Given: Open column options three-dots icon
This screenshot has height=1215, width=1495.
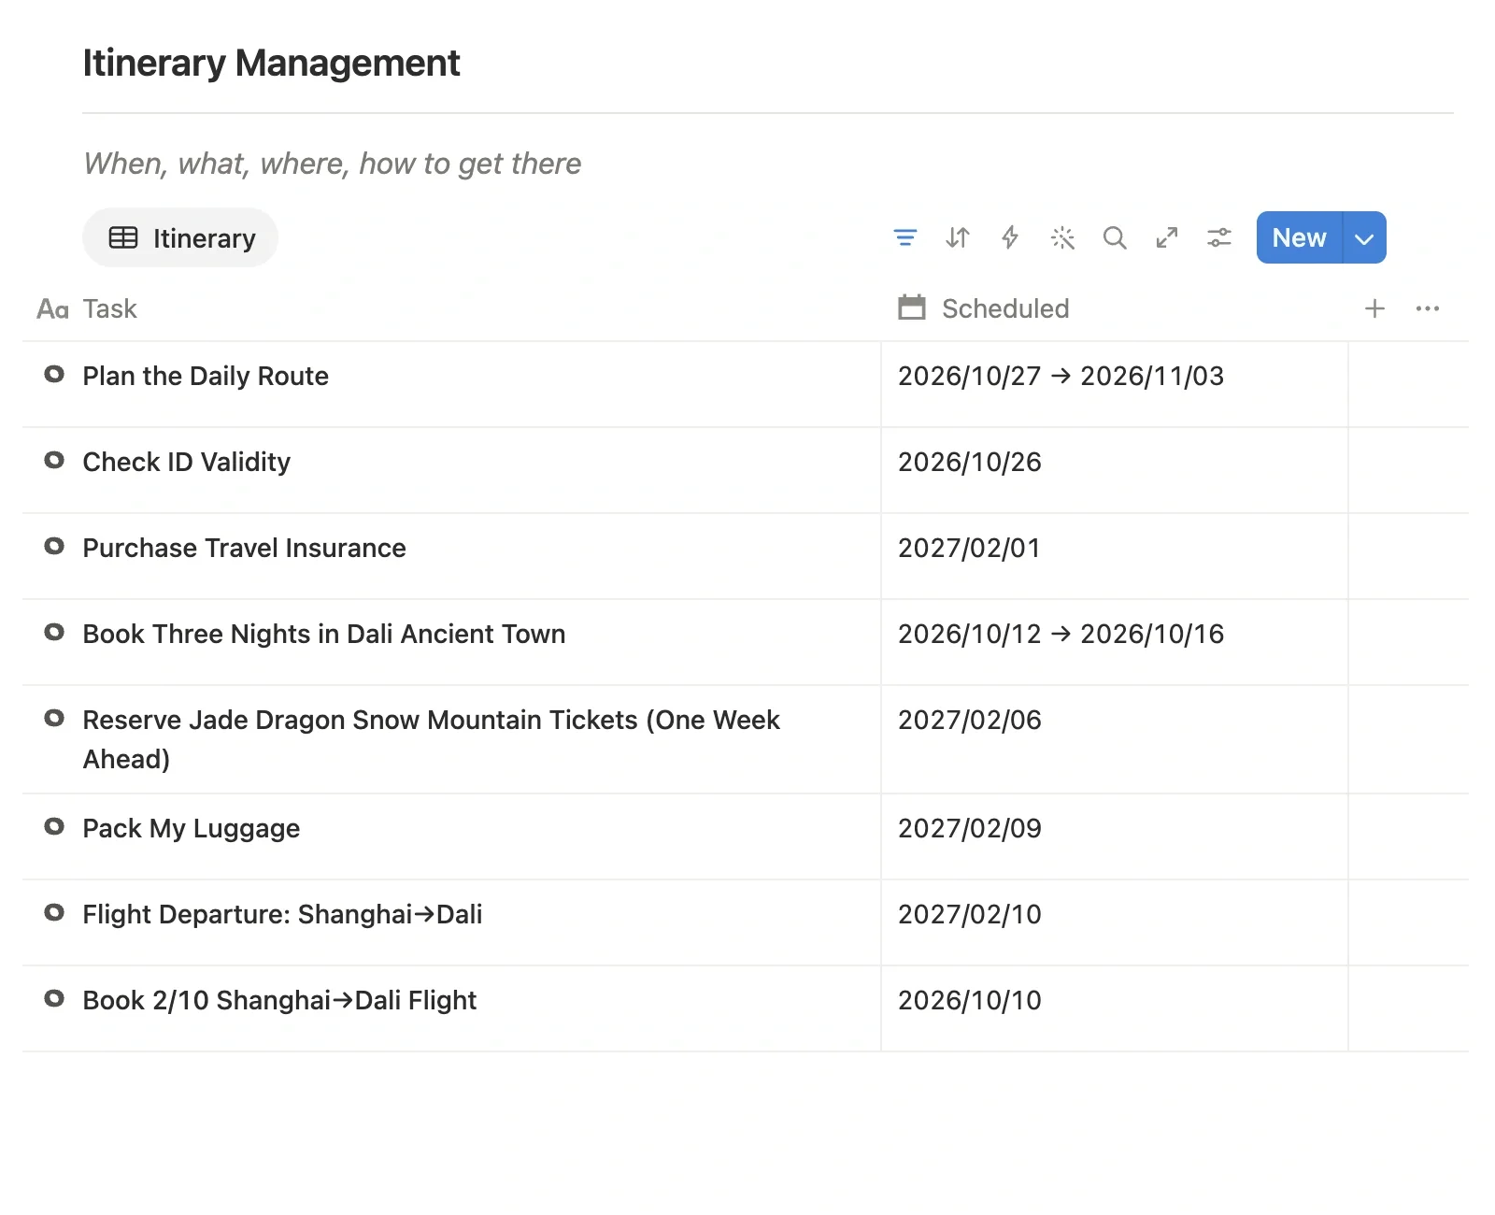Looking at the screenshot, I should coord(1428,308).
